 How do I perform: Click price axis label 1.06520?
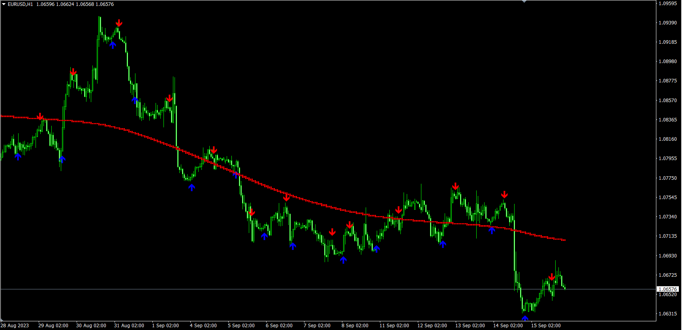click(x=668, y=295)
